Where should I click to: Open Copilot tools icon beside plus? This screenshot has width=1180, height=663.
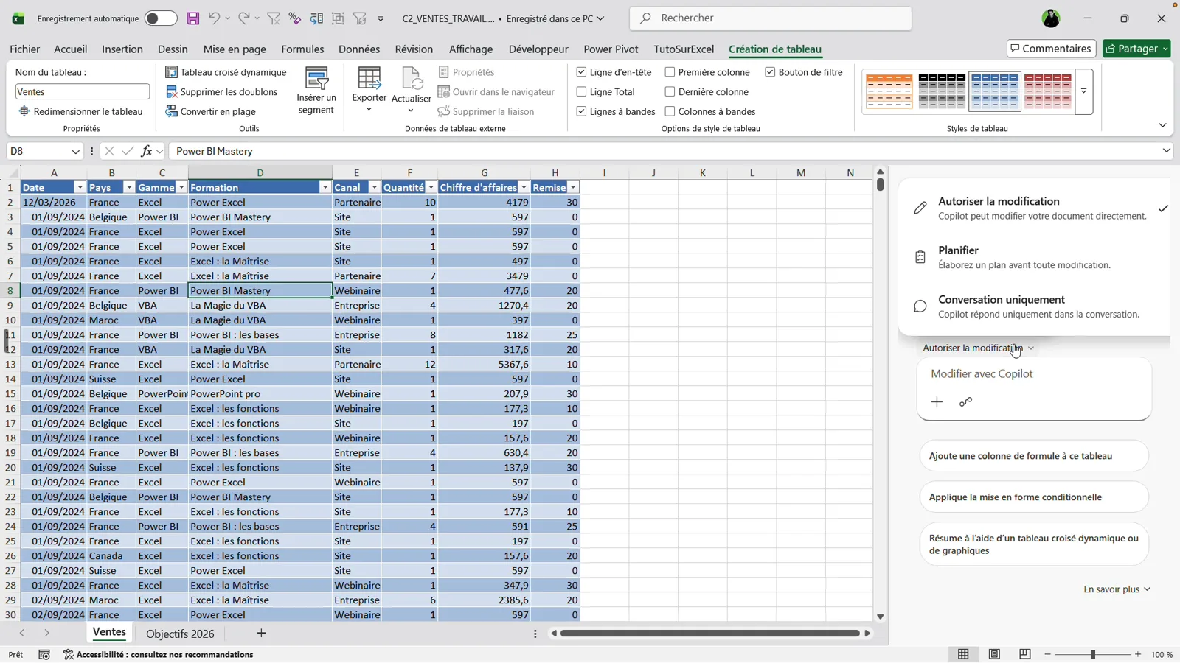click(x=965, y=402)
